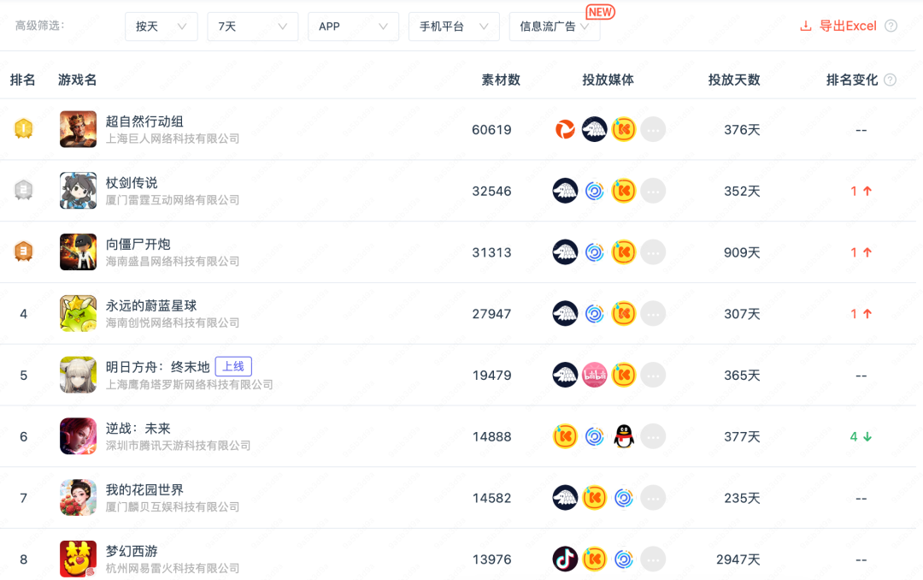The image size is (923, 580).
Task: Click the QQ penguin media icon for 逆战：未来
Action: point(623,436)
